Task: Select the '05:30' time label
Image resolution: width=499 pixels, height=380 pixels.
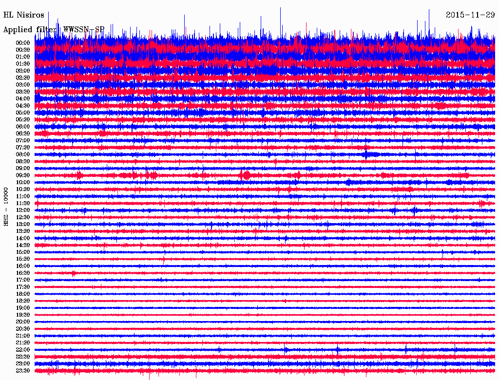Action: point(23,120)
